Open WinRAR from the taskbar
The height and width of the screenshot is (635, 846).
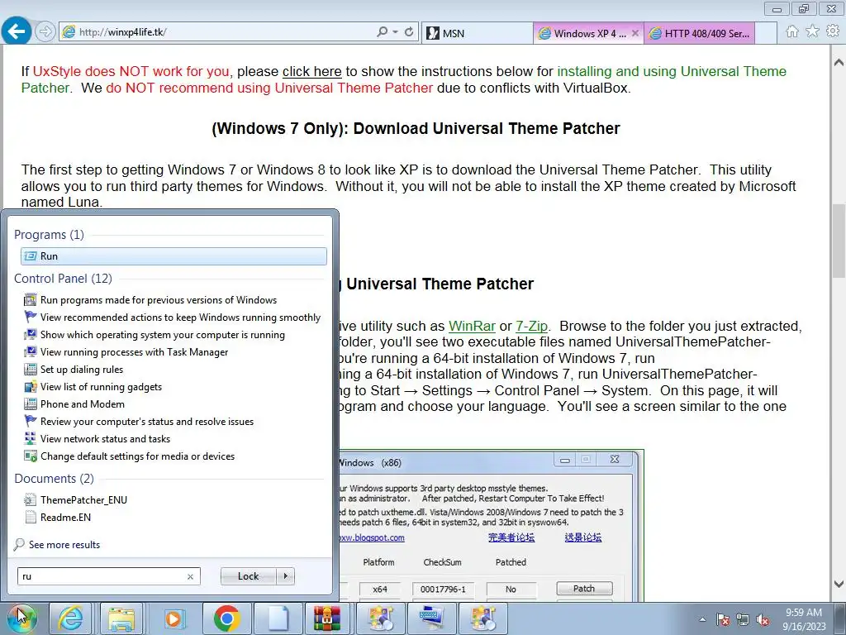click(327, 618)
